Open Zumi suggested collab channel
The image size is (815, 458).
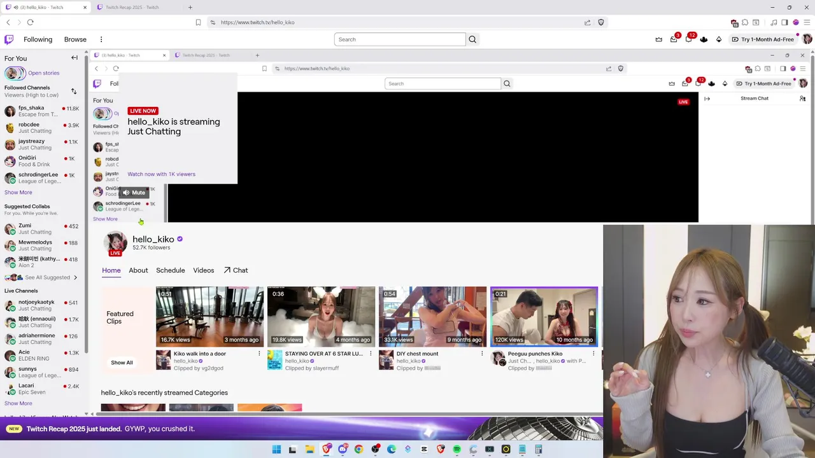click(x=41, y=228)
